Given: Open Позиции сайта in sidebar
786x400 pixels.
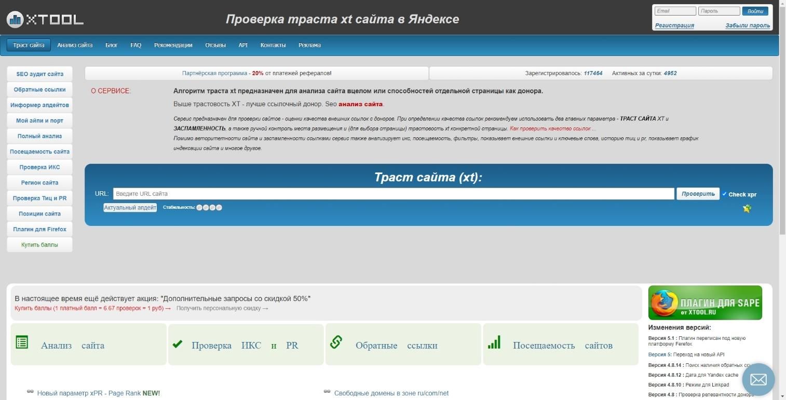Looking at the screenshot, I should pyautogui.click(x=39, y=214).
